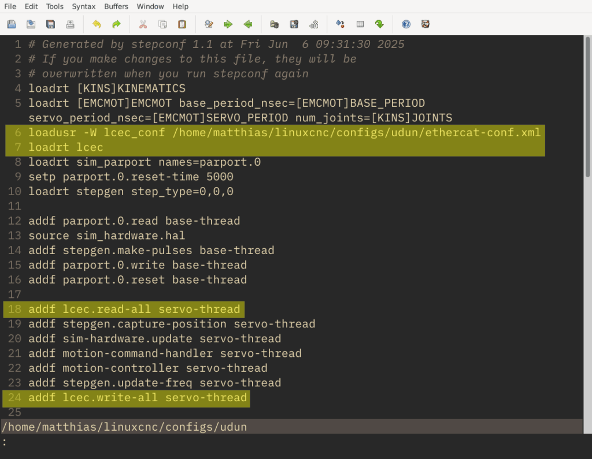Click the Save session icon
592x459 pixels.
(x=294, y=24)
